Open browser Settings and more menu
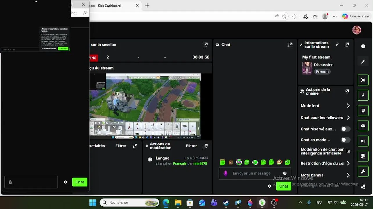 point(335,17)
